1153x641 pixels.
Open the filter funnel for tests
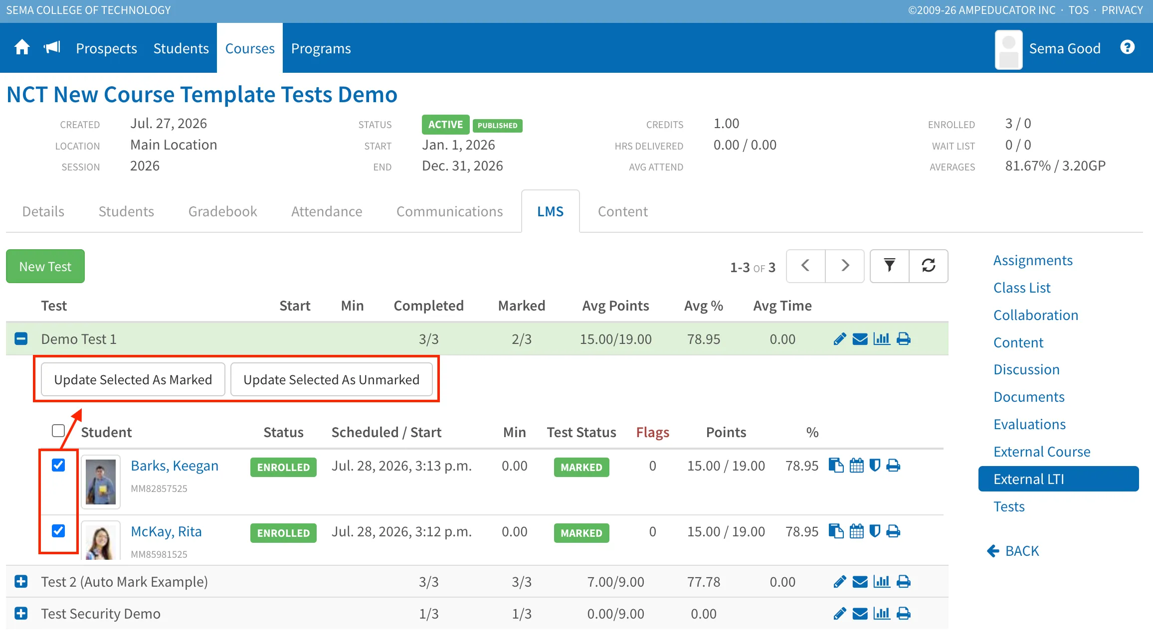tap(889, 266)
